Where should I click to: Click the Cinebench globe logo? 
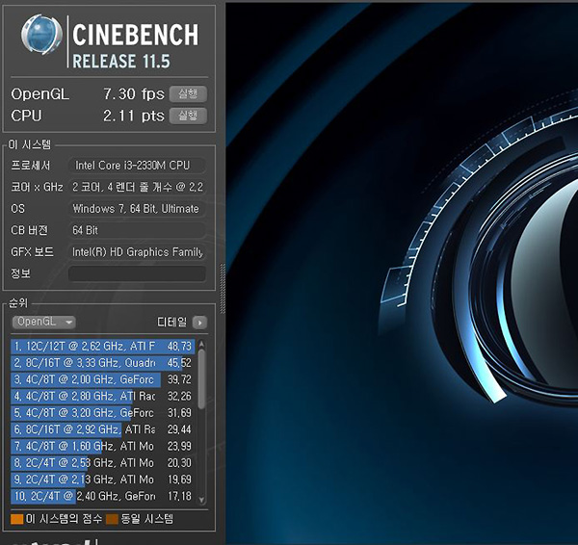[41, 35]
